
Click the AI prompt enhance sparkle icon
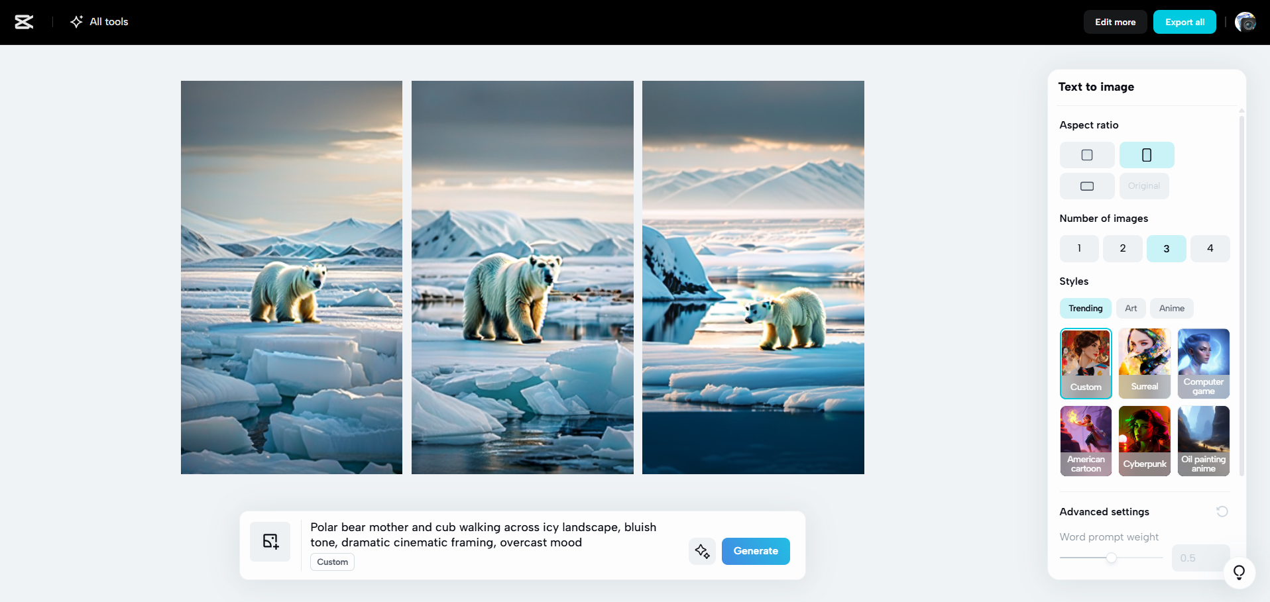coord(702,550)
